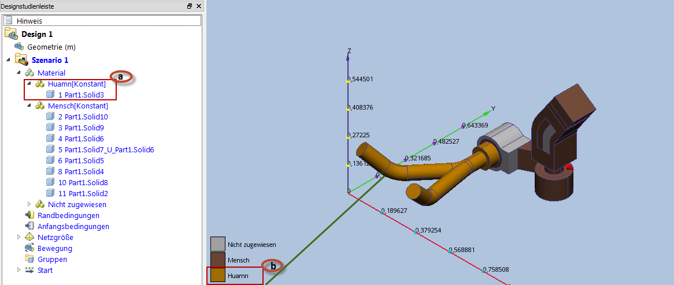Click the cube icon of 8 Part1.Solid4
This screenshot has height=285, width=674.
(x=50, y=171)
